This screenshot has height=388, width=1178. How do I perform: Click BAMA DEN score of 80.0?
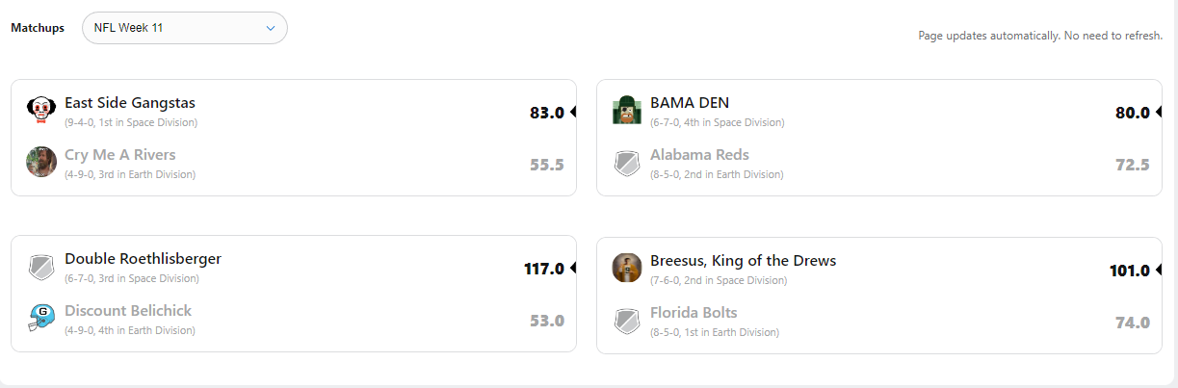pyautogui.click(x=1132, y=113)
